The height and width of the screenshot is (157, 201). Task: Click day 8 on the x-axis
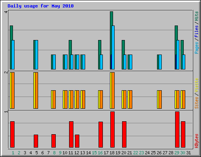(54, 153)
